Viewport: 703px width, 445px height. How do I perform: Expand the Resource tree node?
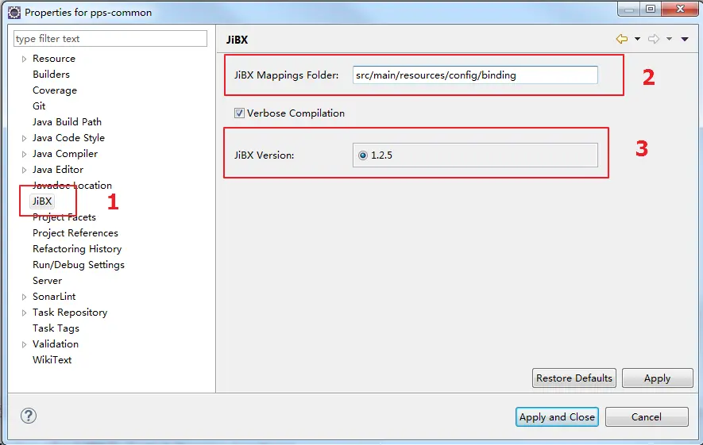(24, 59)
